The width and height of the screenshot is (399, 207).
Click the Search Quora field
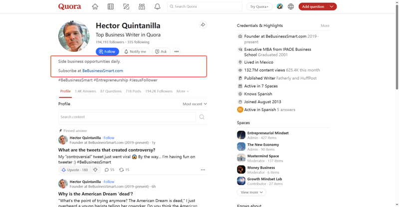coord(204,6)
